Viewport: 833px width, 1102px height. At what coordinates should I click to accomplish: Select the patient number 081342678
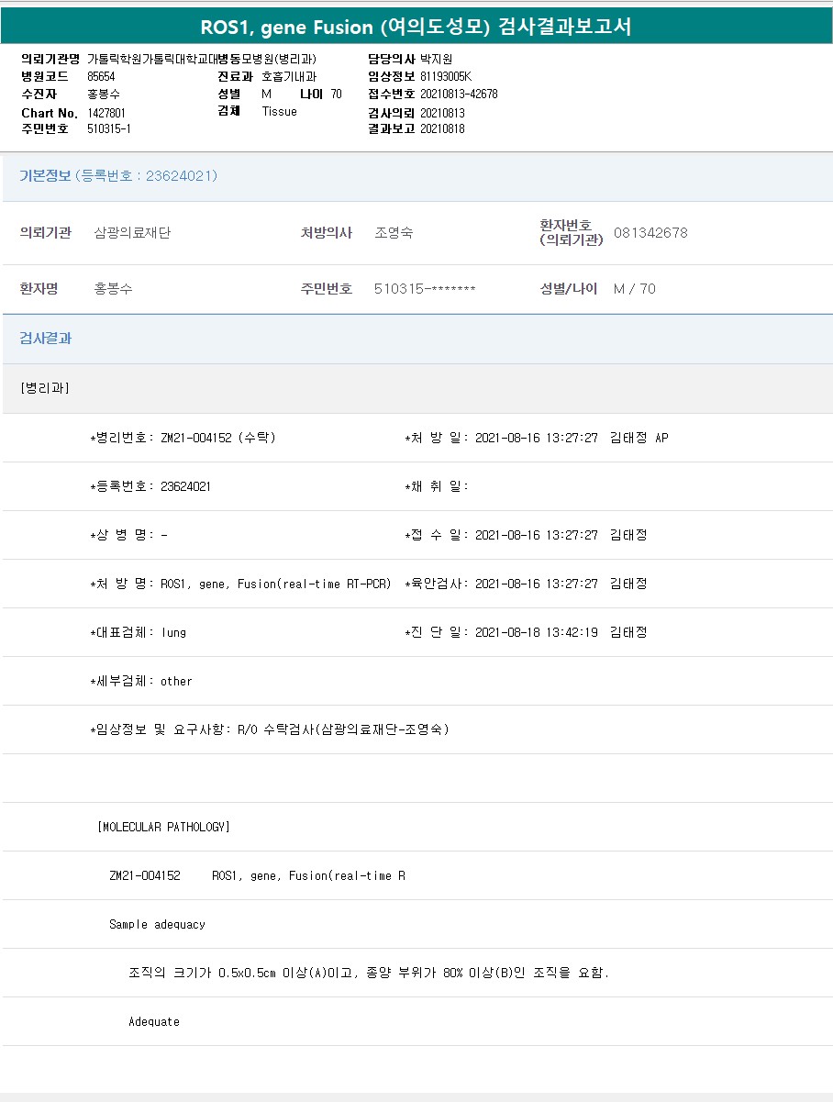coord(650,233)
